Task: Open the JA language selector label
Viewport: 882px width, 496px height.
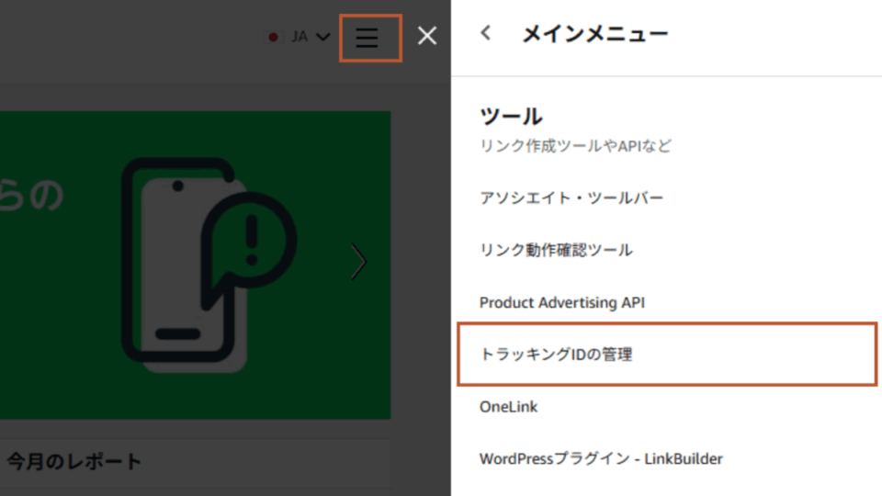Action: (300, 38)
